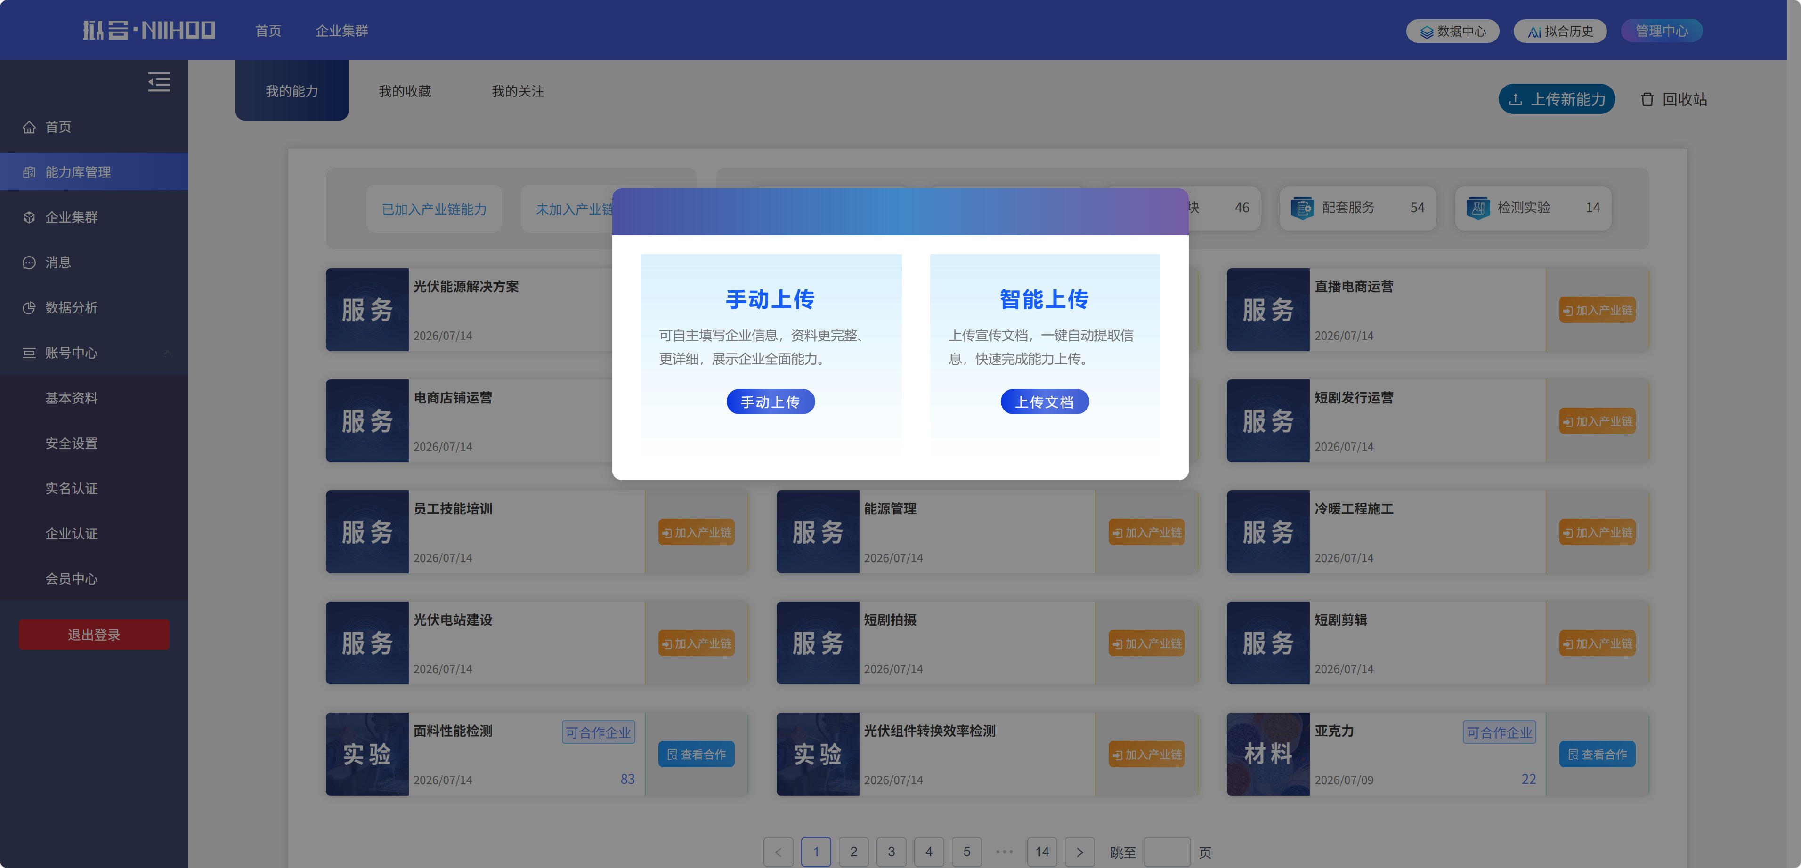Click the 配套服务 category icon
Viewport: 1801px width, 868px height.
(1302, 208)
